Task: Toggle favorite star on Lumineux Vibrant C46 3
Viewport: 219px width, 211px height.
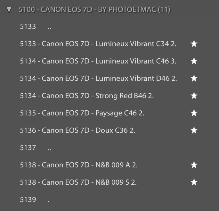Action: coord(194,61)
